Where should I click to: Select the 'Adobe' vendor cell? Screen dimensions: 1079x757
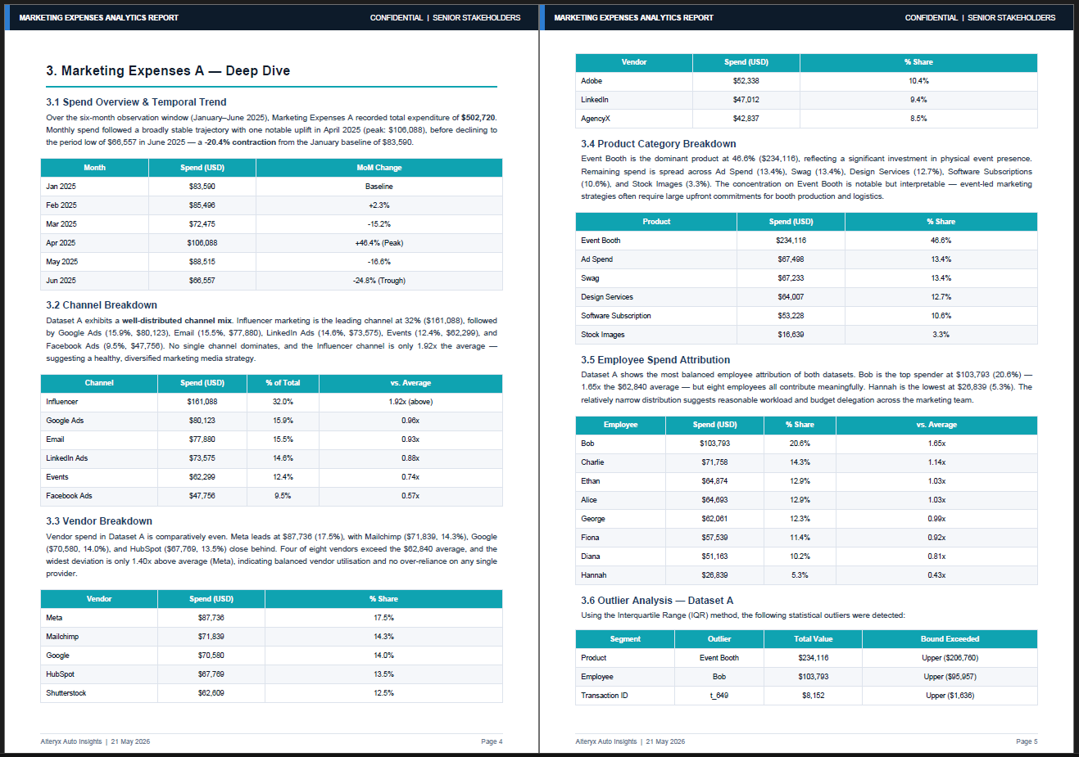pos(634,81)
